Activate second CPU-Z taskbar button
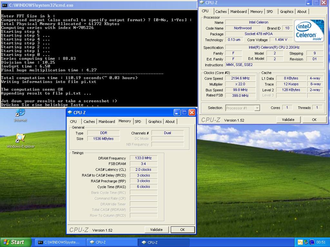This screenshot has height=247, width=330. click(x=164, y=242)
